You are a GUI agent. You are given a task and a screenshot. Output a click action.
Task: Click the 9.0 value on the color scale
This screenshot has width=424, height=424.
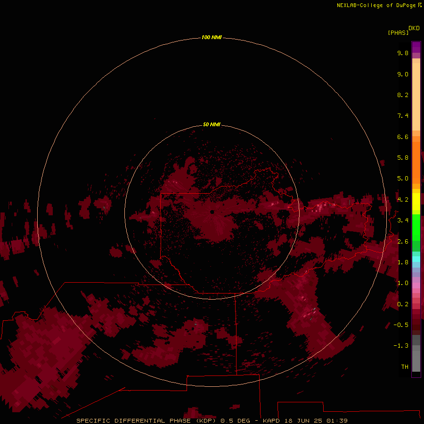point(403,74)
